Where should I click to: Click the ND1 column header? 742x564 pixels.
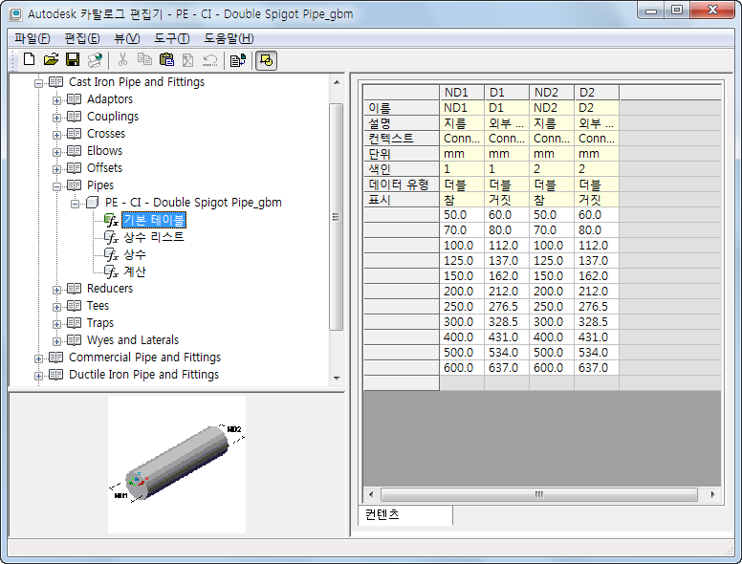point(462,93)
